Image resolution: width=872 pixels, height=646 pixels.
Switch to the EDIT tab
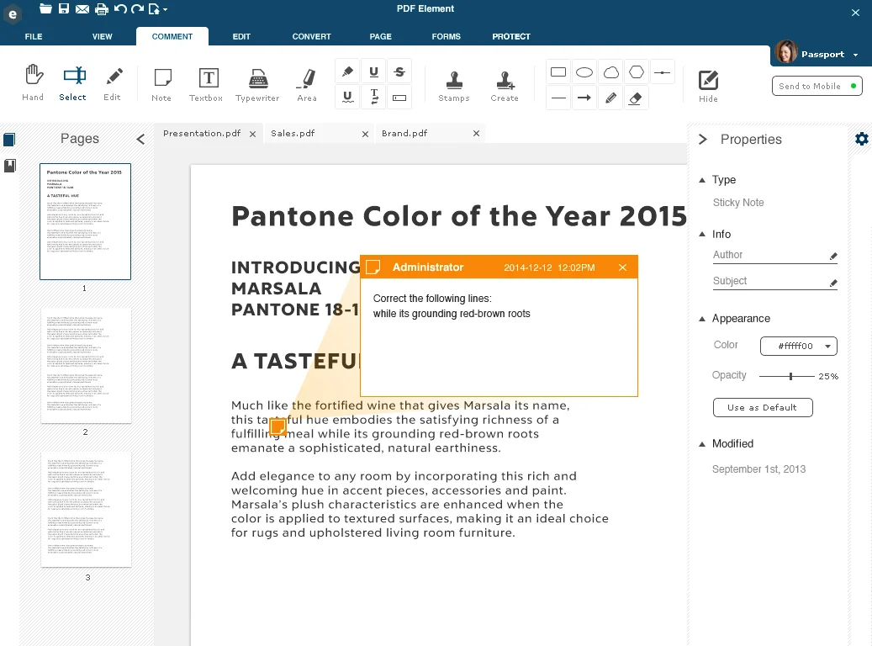click(241, 36)
